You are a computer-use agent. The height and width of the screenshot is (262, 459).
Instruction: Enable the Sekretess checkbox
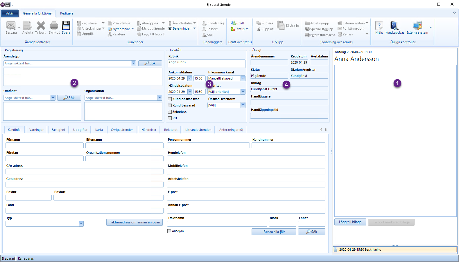(170, 112)
